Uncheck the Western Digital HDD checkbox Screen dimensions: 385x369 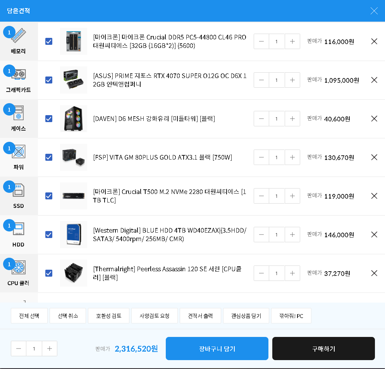(x=49, y=235)
